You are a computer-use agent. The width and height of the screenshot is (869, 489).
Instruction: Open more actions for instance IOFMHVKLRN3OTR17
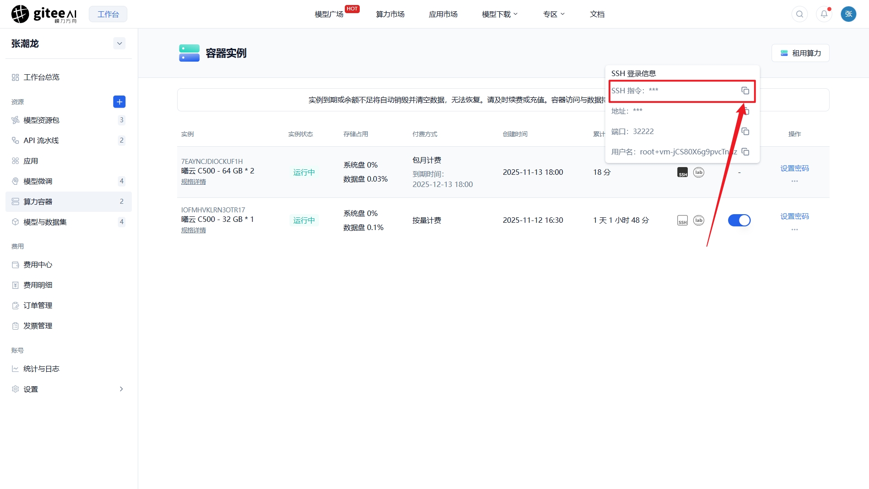coord(794,230)
